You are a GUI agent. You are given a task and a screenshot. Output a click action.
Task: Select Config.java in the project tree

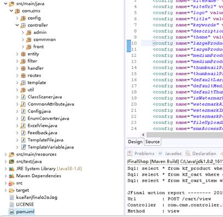click(39, 111)
